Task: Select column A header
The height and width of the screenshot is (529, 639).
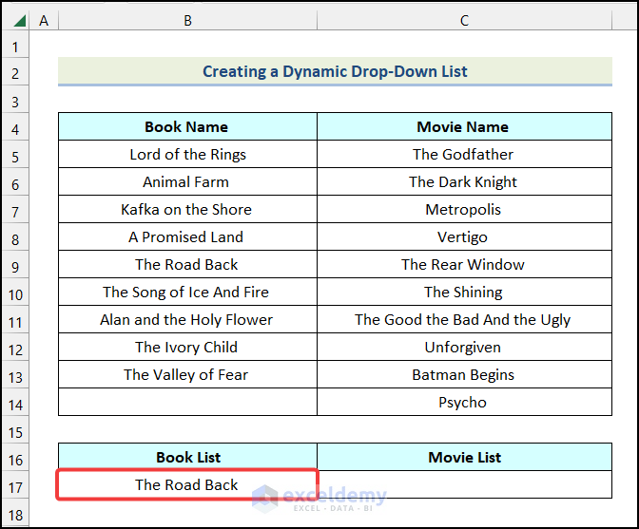Action: click(x=44, y=20)
